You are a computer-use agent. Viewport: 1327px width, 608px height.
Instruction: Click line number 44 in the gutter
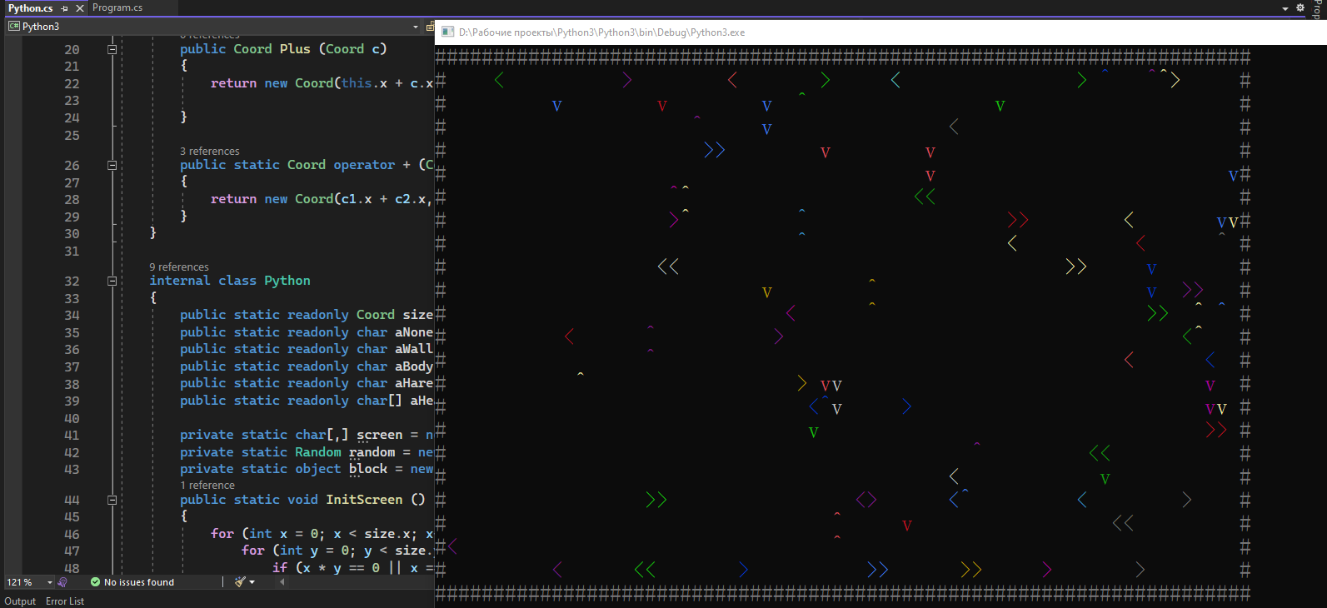pyautogui.click(x=72, y=501)
